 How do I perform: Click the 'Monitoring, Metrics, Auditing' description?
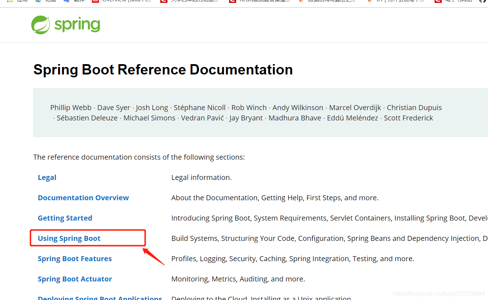[x=238, y=279]
